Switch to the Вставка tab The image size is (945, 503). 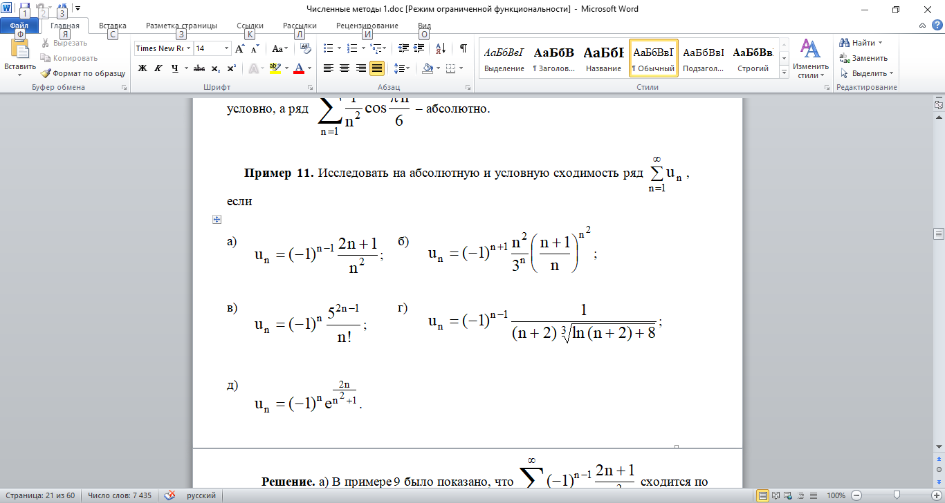[112, 26]
